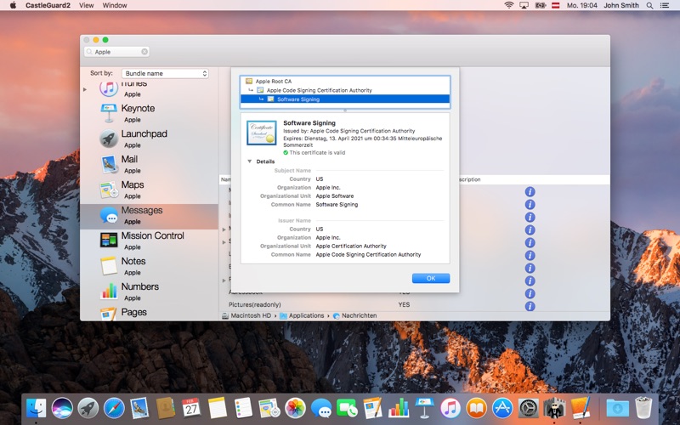Collapse the Details disclosure triangle
680x425 pixels.
[x=249, y=161]
